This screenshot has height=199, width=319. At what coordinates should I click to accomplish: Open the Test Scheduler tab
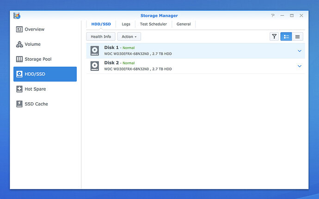(153, 24)
